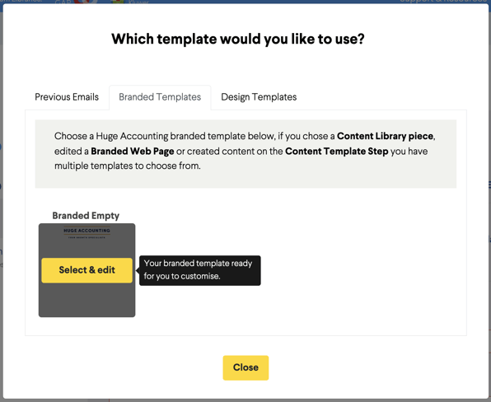Select the Branded Templates tab

tap(160, 97)
